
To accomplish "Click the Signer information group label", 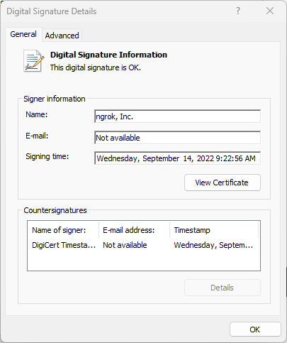I will tap(55, 99).
